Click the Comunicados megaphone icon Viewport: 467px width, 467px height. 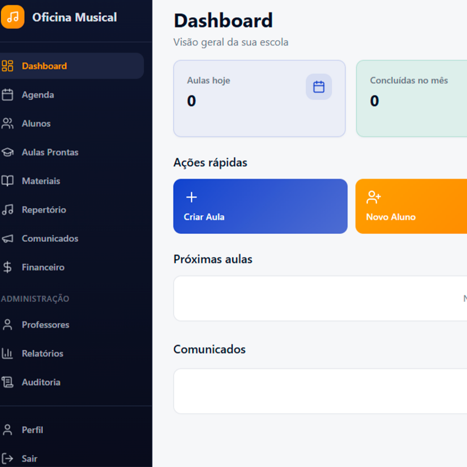(7, 239)
